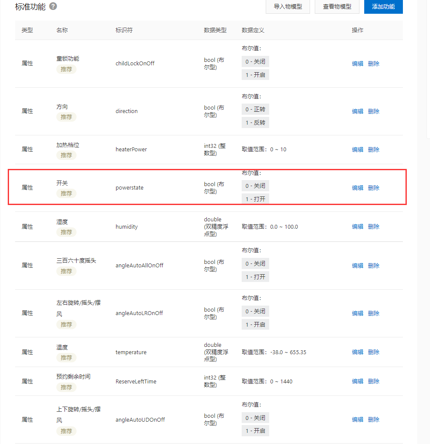Edit the direction property row
Image resolution: width=430 pixels, height=444 pixels.
click(357, 111)
